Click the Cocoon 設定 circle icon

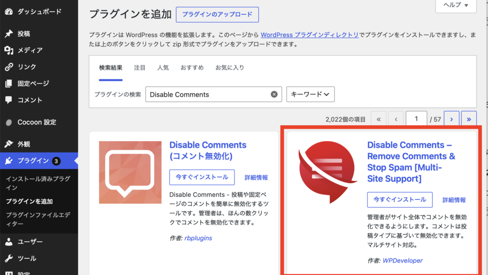pos(9,122)
